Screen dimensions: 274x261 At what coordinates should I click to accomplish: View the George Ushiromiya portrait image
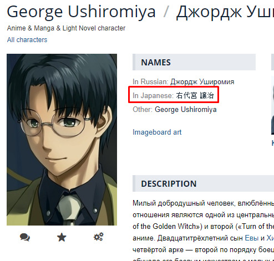point(62,140)
